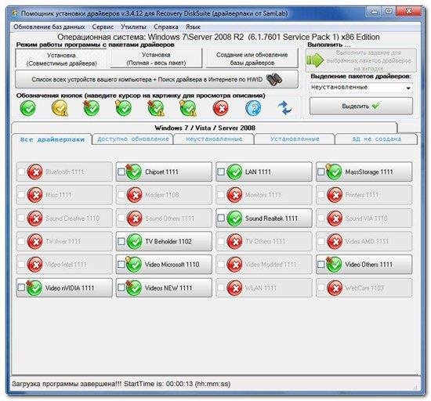Click the blue question mark legend icon
Screen dimensions: 431x401
pyautogui.click(x=253, y=108)
